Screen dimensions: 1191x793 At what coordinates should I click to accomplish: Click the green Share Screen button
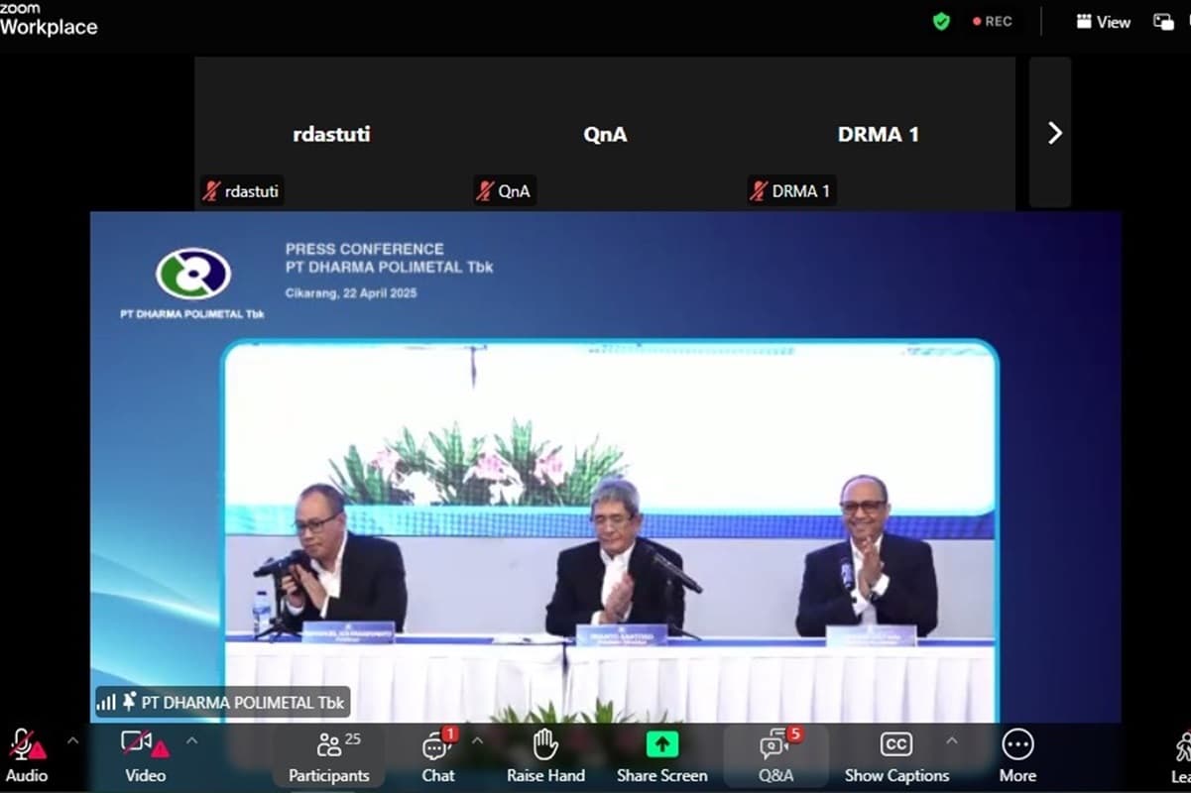(x=661, y=744)
